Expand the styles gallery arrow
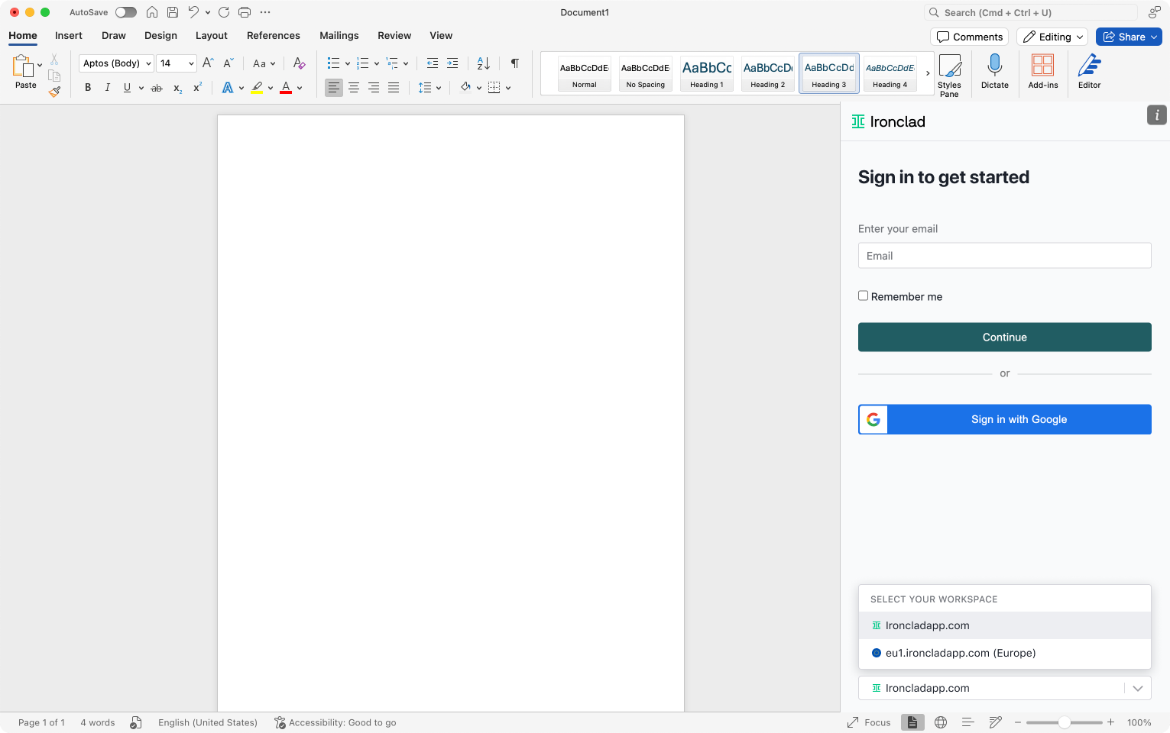Viewport: 1170px width, 733px height. [x=928, y=73]
